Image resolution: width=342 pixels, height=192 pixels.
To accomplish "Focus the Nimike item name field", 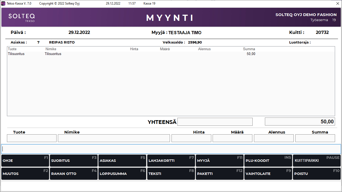I will (x=114, y=138).
